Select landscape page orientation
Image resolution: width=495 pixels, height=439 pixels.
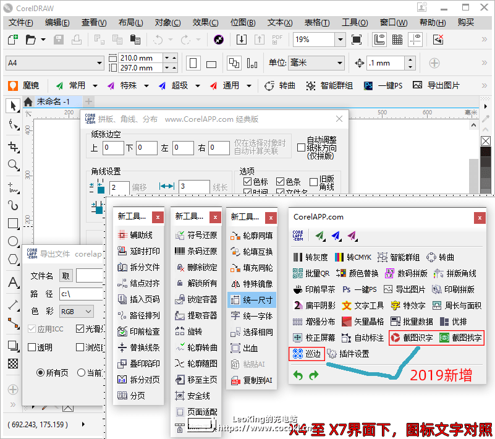tap(211, 64)
